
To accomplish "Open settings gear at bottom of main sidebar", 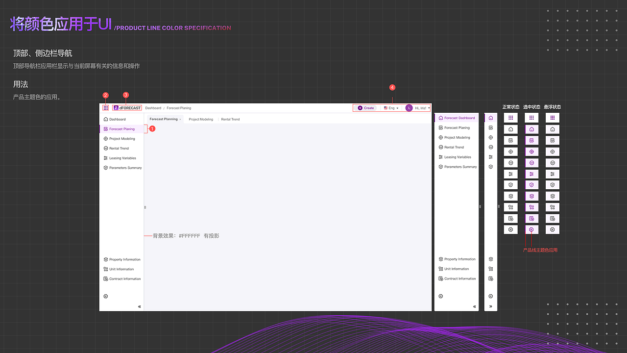I will (106, 296).
